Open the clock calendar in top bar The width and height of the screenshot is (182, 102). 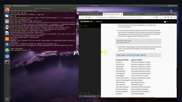(95, 6)
